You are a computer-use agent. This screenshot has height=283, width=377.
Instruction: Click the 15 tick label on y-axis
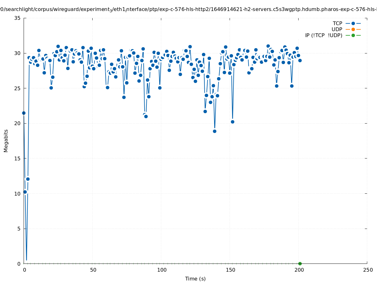pyautogui.click(x=17, y=158)
